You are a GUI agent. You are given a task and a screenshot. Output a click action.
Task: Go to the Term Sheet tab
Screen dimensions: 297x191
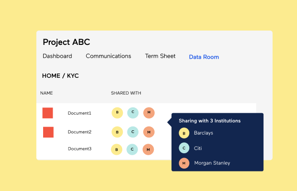[160, 56]
